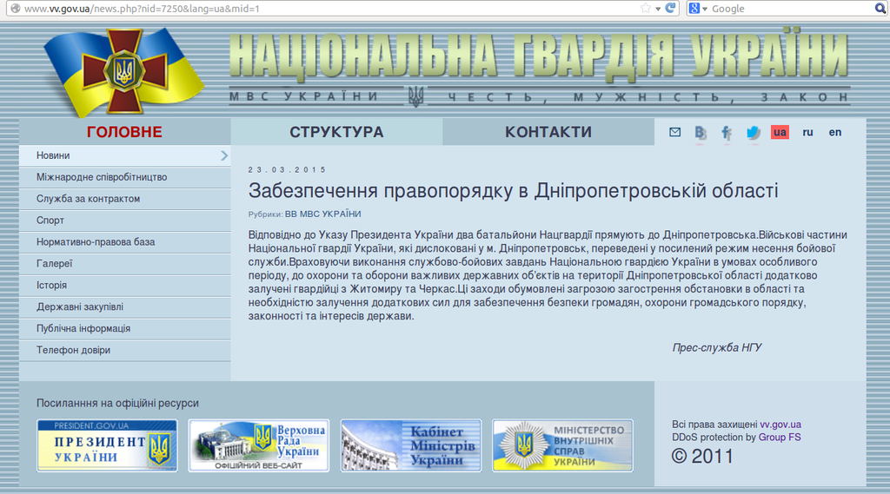Click the Прес-служба НГУ signature
The width and height of the screenshot is (890, 494).
coord(717,347)
